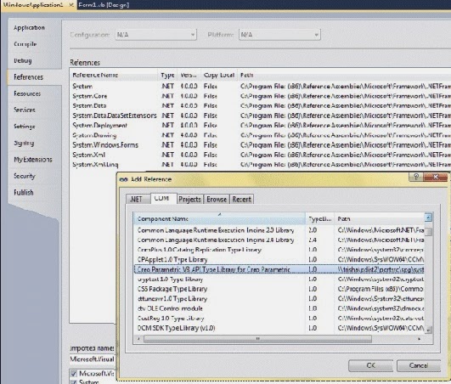Sort references by Type column header
The height and width of the screenshot is (384, 451).
[x=167, y=75]
